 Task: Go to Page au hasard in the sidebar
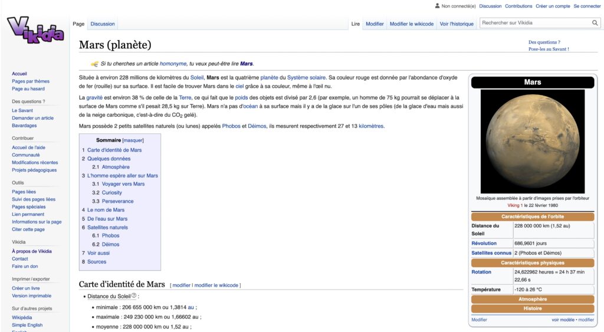pos(28,89)
